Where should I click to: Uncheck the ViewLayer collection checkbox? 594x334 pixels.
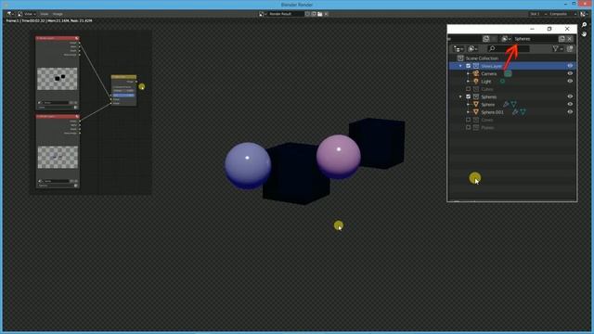point(468,66)
